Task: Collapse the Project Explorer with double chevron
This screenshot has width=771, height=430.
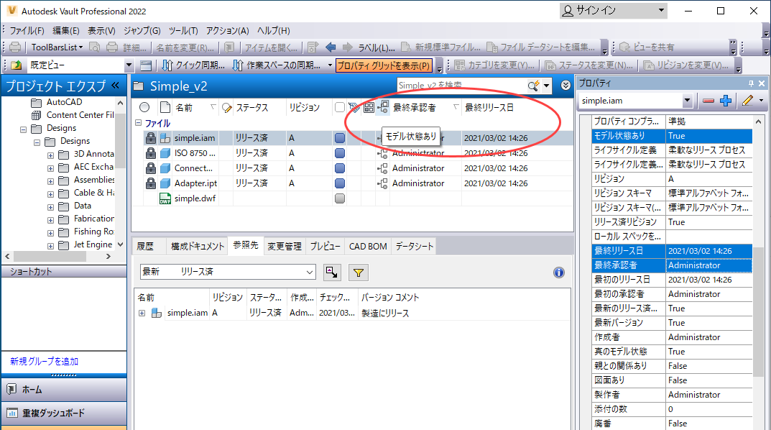Action: [x=116, y=86]
